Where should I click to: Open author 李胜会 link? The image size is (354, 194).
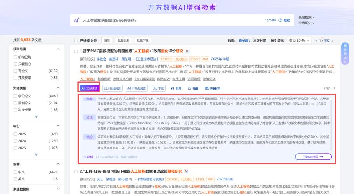(101, 59)
